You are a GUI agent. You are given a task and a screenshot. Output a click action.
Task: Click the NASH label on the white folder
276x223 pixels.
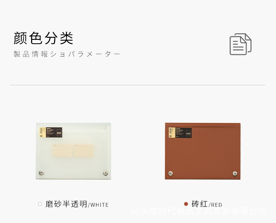[x=51, y=132]
